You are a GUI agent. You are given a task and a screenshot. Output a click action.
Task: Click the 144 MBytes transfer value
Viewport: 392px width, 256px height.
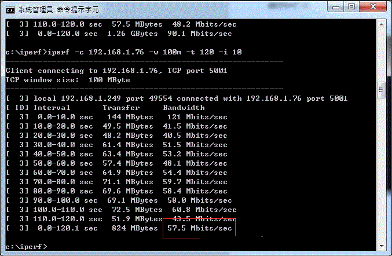(x=130, y=117)
